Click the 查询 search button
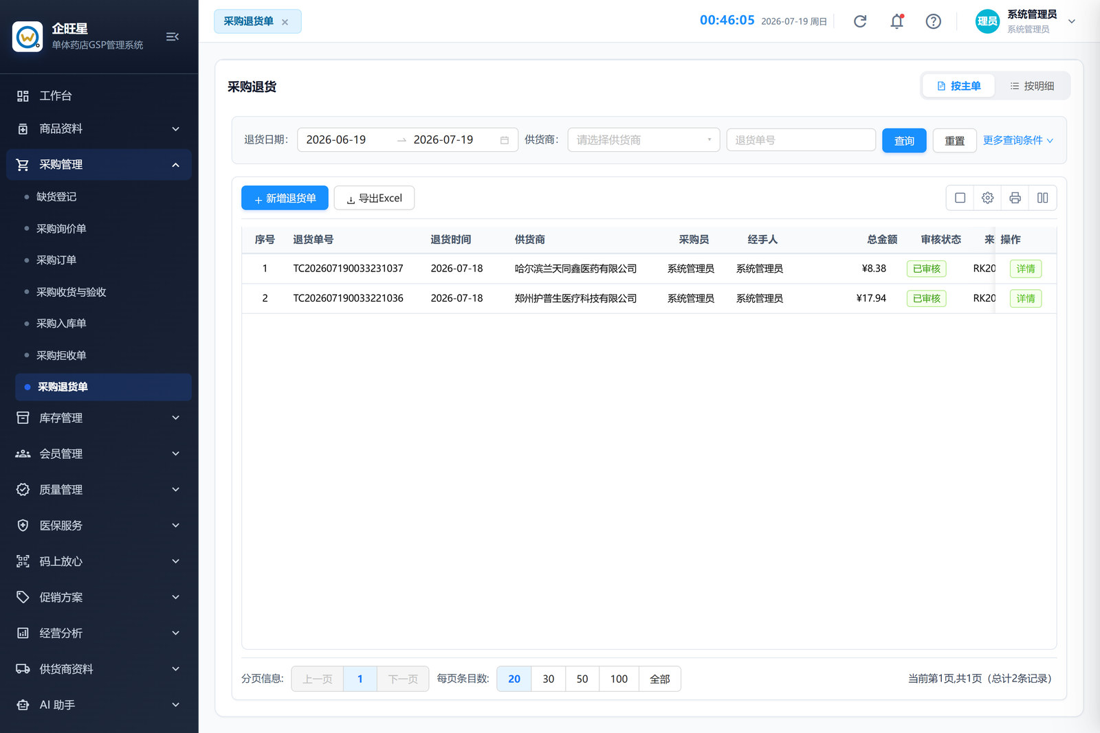The width and height of the screenshot is (1100, 733). [904, 141]
